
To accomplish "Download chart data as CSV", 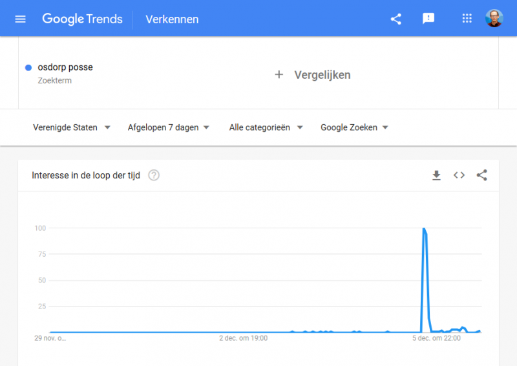I will [x=436, y=175].
